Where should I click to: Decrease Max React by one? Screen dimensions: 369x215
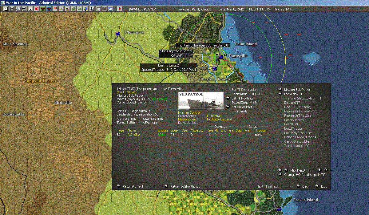click(286, 170)
